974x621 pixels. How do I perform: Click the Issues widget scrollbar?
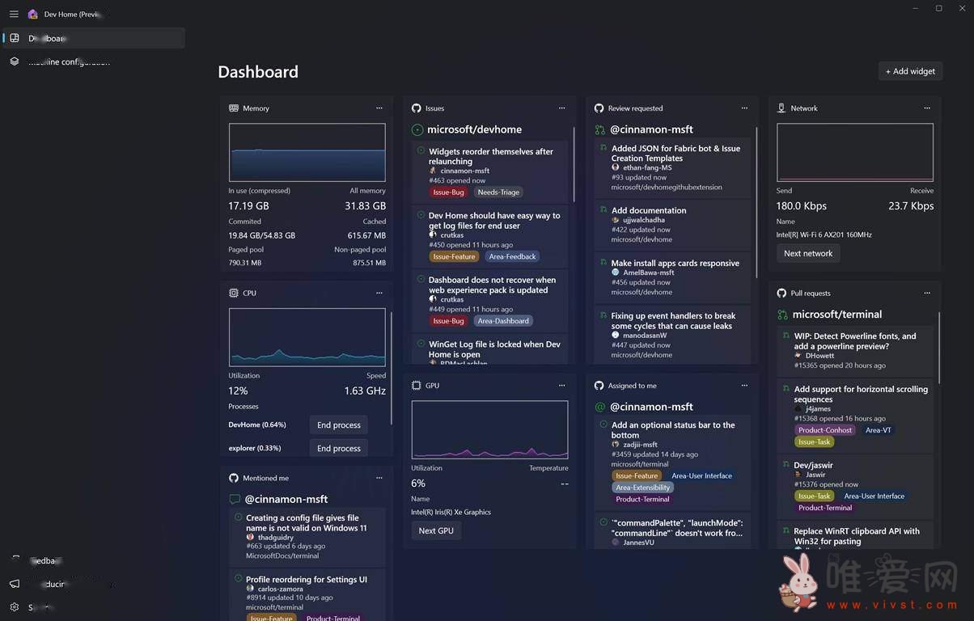[574, 163]
